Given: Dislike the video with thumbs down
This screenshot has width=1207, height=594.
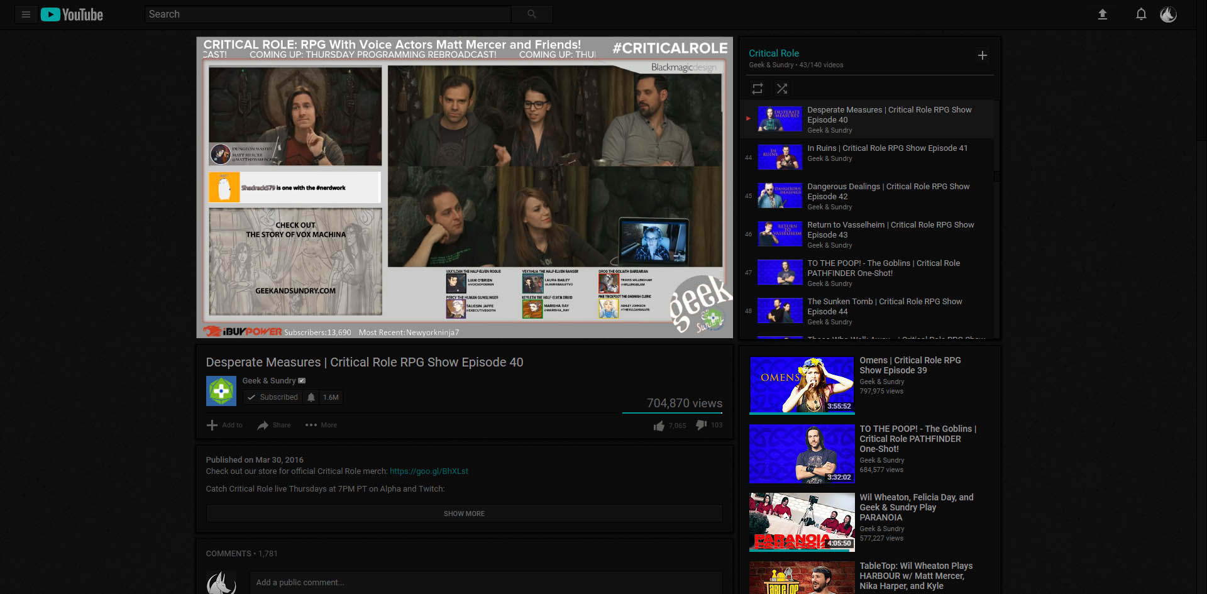Looking at the screenshot, I should (x=702, y=426).
